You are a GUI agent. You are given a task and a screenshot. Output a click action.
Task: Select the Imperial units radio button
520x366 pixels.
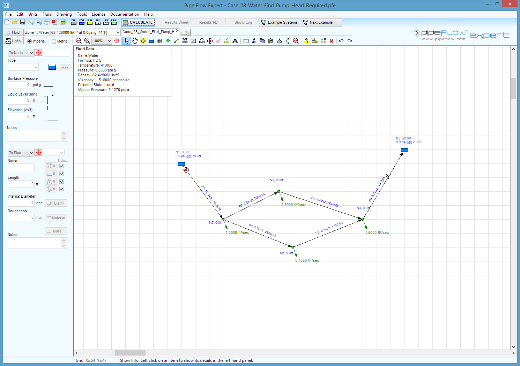(30, 41)
